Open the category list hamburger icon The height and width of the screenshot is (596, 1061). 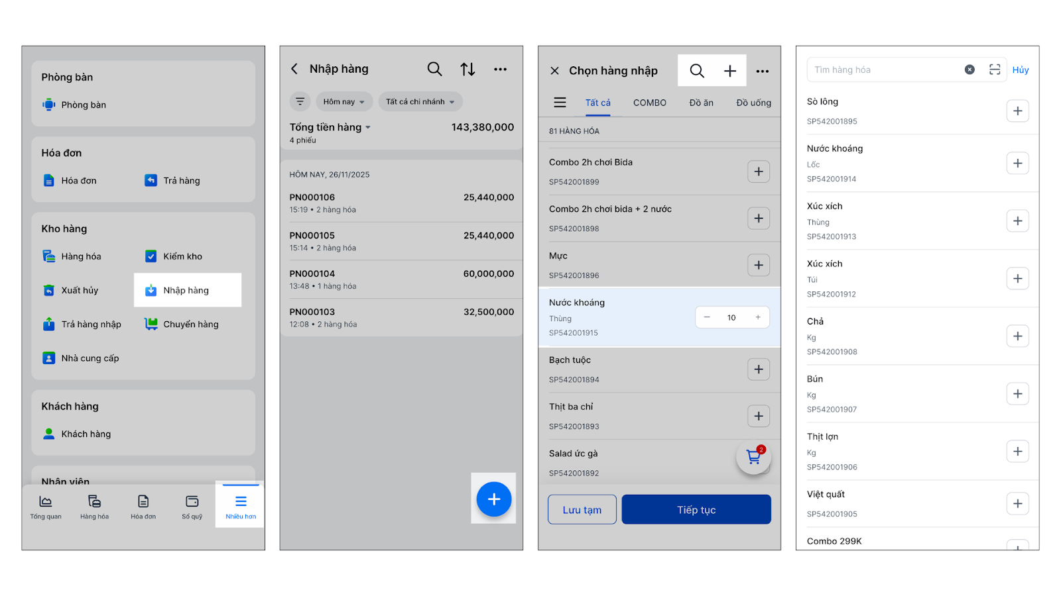pyautogui.click(x=560, y=103)
